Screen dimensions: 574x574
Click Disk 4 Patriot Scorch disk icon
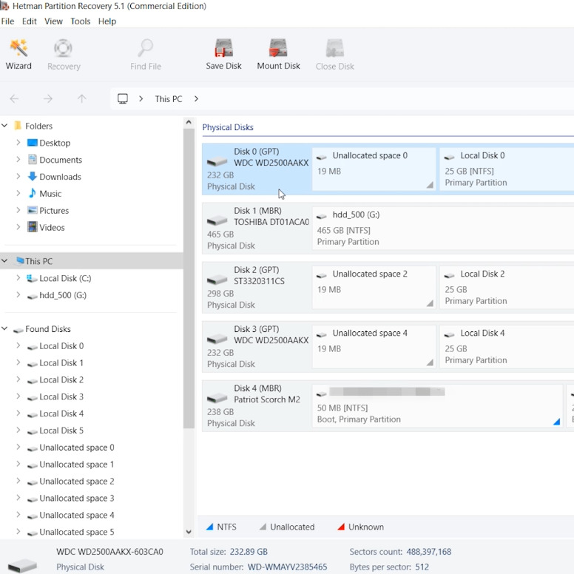[x=217, y=398]
